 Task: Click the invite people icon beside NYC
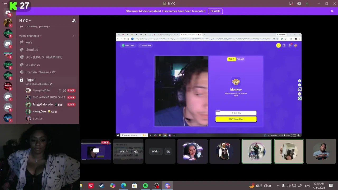pyautogui.click(x=74, y=21)
